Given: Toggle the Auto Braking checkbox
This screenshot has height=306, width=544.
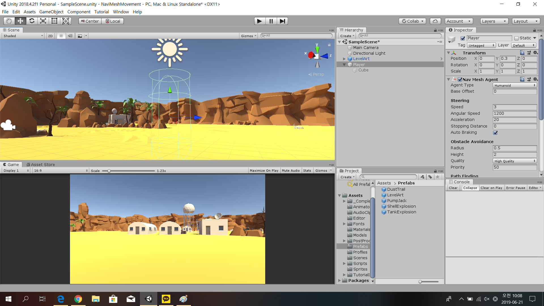Looking at the screenshot, I should tap(495, 133).
